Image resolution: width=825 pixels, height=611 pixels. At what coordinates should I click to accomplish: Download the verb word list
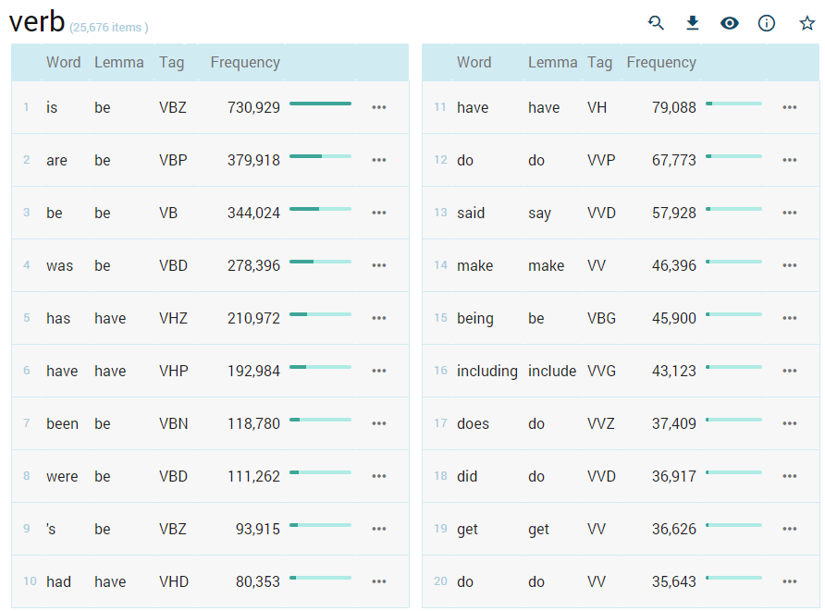click(693, 22)
